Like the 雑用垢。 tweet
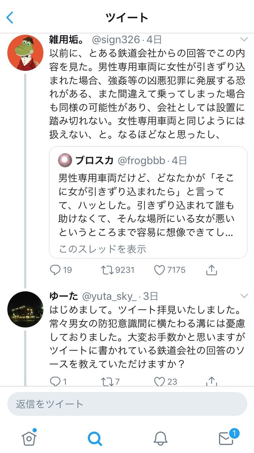The height and width of the screenshot is (453, 254). point(160,270)
